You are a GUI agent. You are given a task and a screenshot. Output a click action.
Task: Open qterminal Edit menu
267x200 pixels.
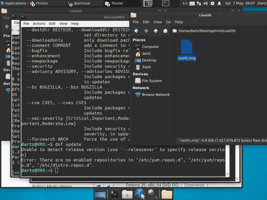[x=52, y=23]
